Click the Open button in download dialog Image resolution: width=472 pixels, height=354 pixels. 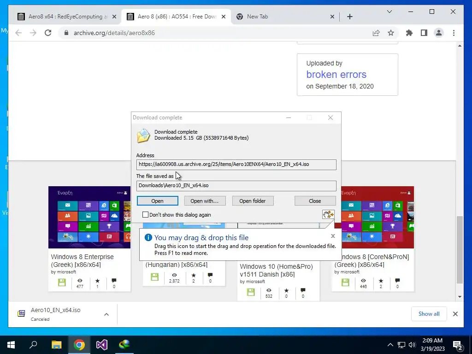tap(158, 201)
